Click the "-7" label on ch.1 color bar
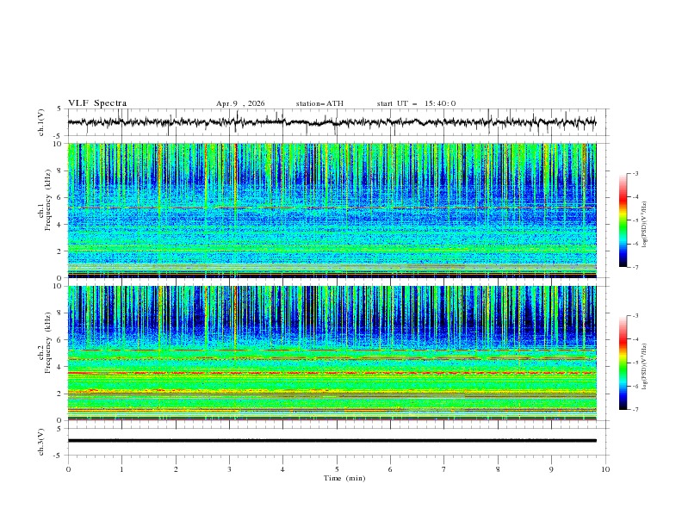This screenshot has width=682, height=527. [x=635, y=267]
